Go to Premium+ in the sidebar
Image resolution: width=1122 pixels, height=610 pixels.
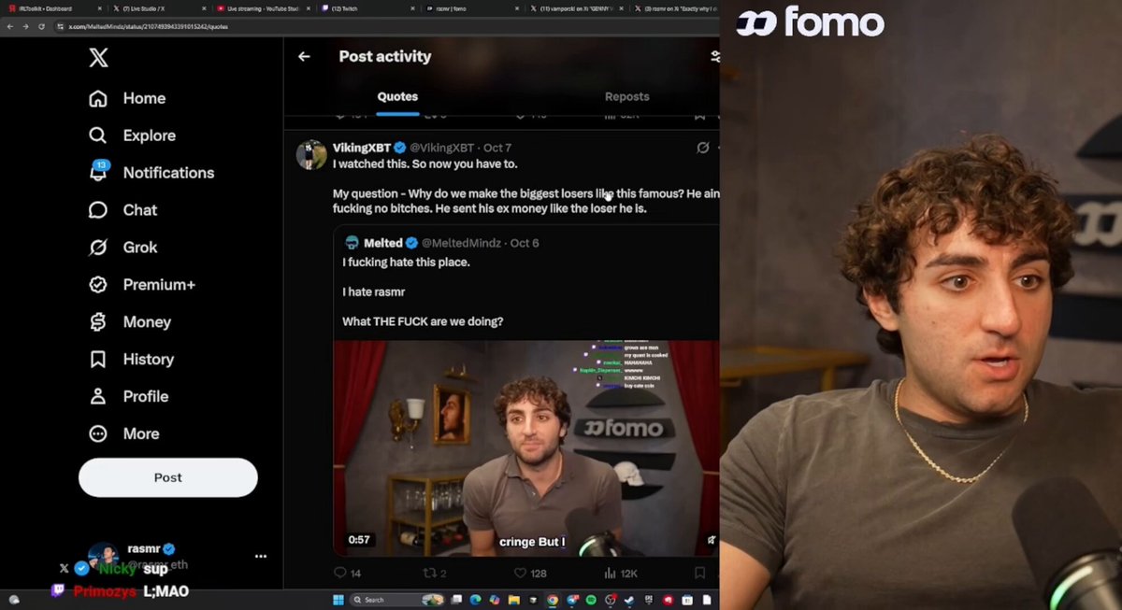tap(141, 285)
